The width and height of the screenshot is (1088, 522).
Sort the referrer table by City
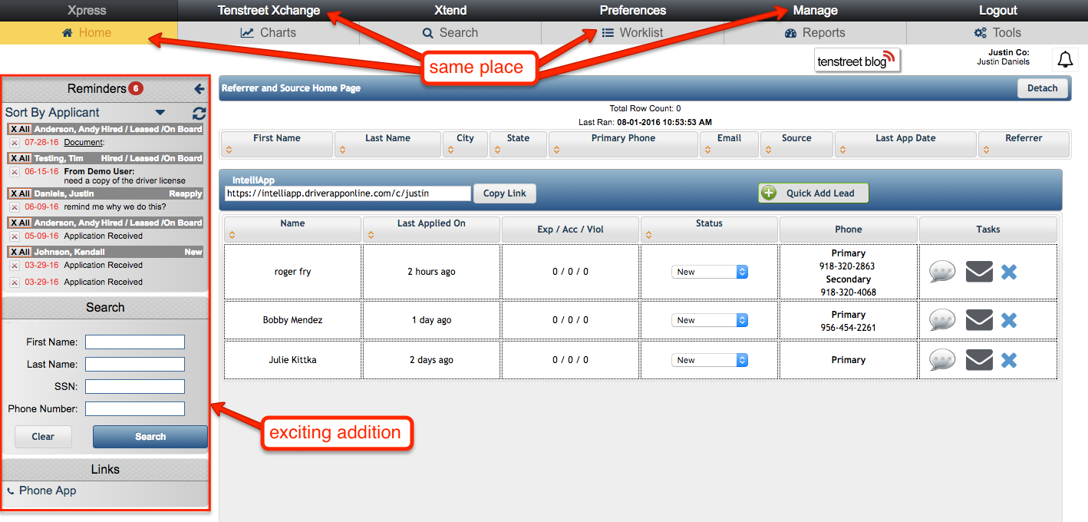click(450, 150)
